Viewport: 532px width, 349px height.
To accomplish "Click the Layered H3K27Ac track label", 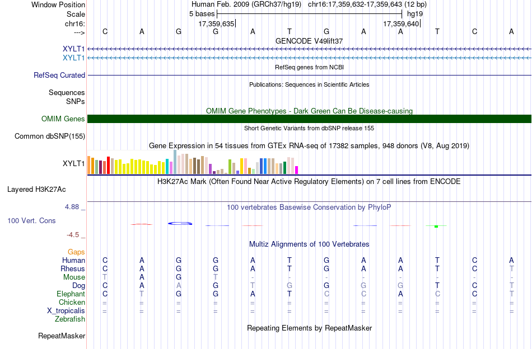I will click(x=36, y=190).
